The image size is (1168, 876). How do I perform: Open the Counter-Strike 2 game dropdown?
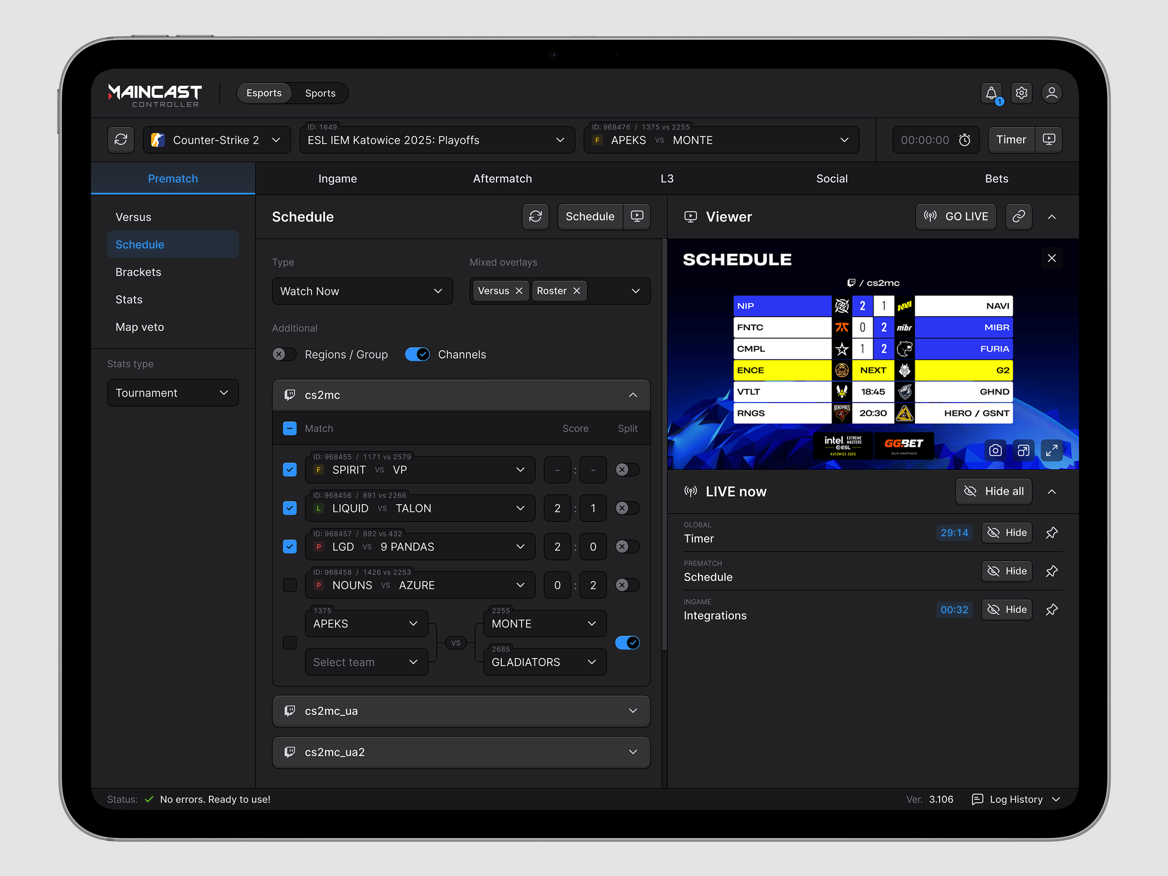tap(216, 140)
